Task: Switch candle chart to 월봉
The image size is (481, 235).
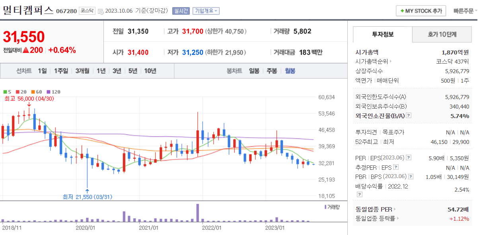Action: point(290,71)
